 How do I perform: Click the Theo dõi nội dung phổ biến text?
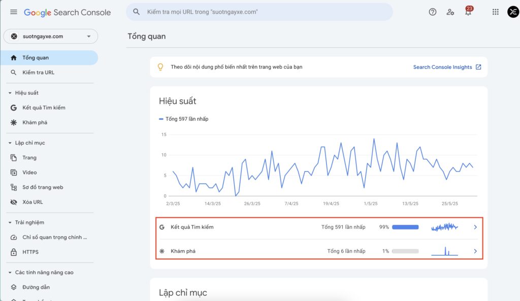[x=237, y=67]
